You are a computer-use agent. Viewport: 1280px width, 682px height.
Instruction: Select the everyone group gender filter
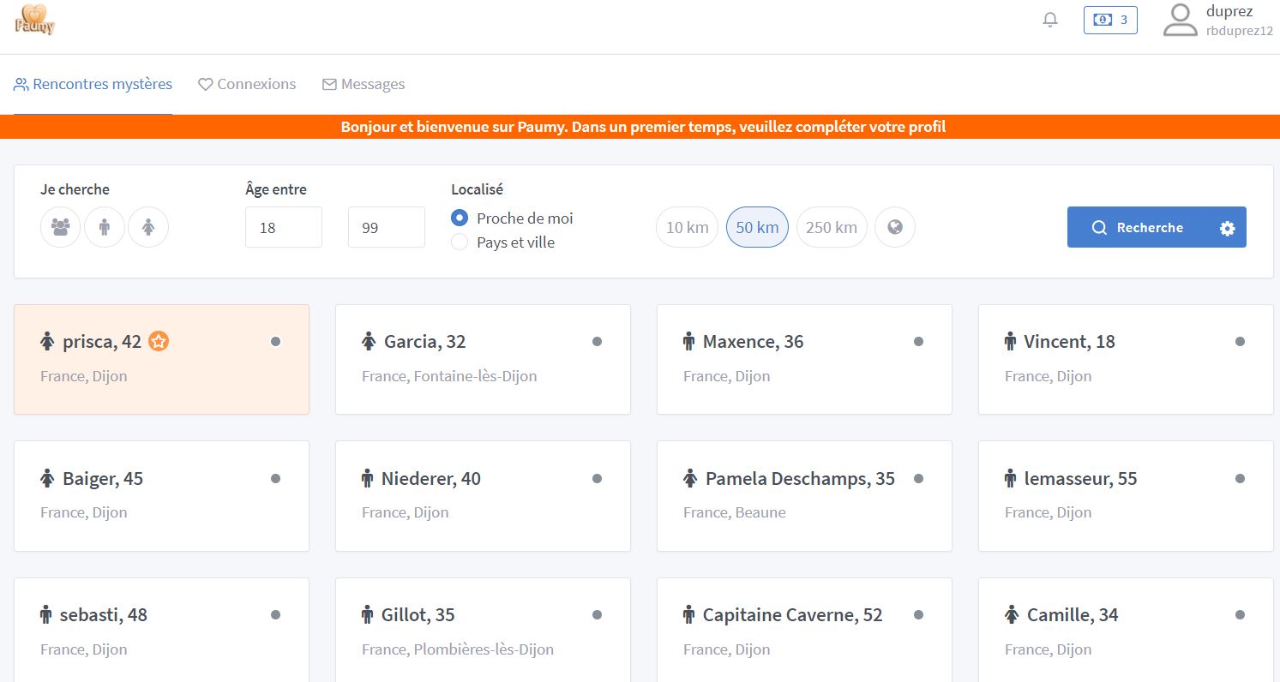(61, 227)
